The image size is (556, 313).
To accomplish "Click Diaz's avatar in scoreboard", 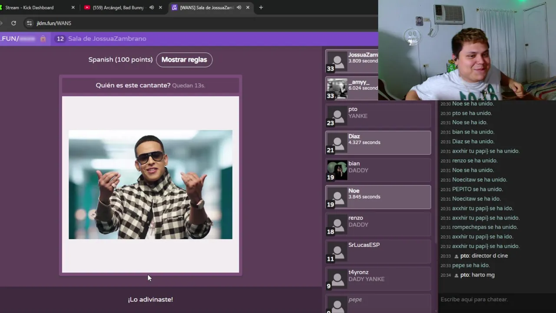I will pyautogui.click(x=337, y=143).
